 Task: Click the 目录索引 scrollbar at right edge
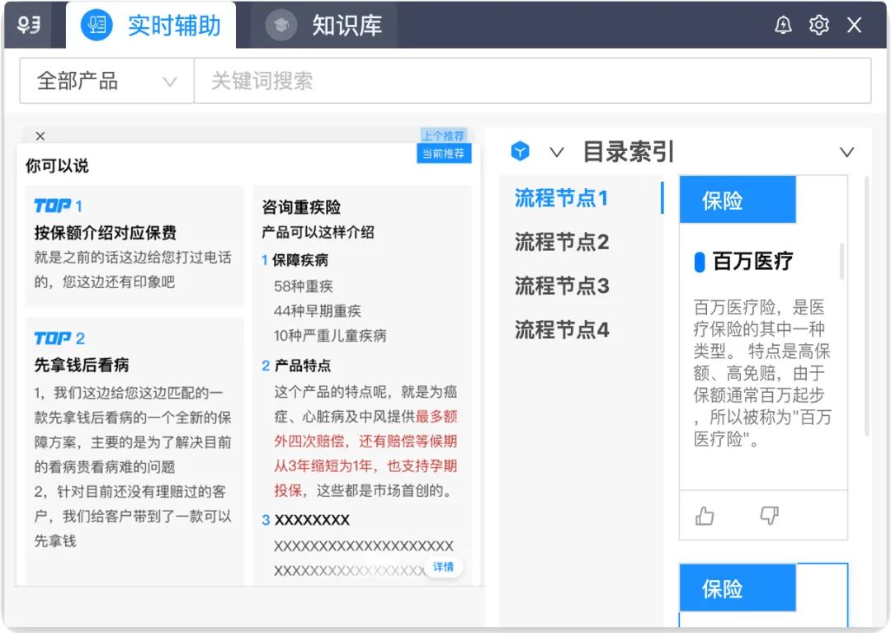866,307
